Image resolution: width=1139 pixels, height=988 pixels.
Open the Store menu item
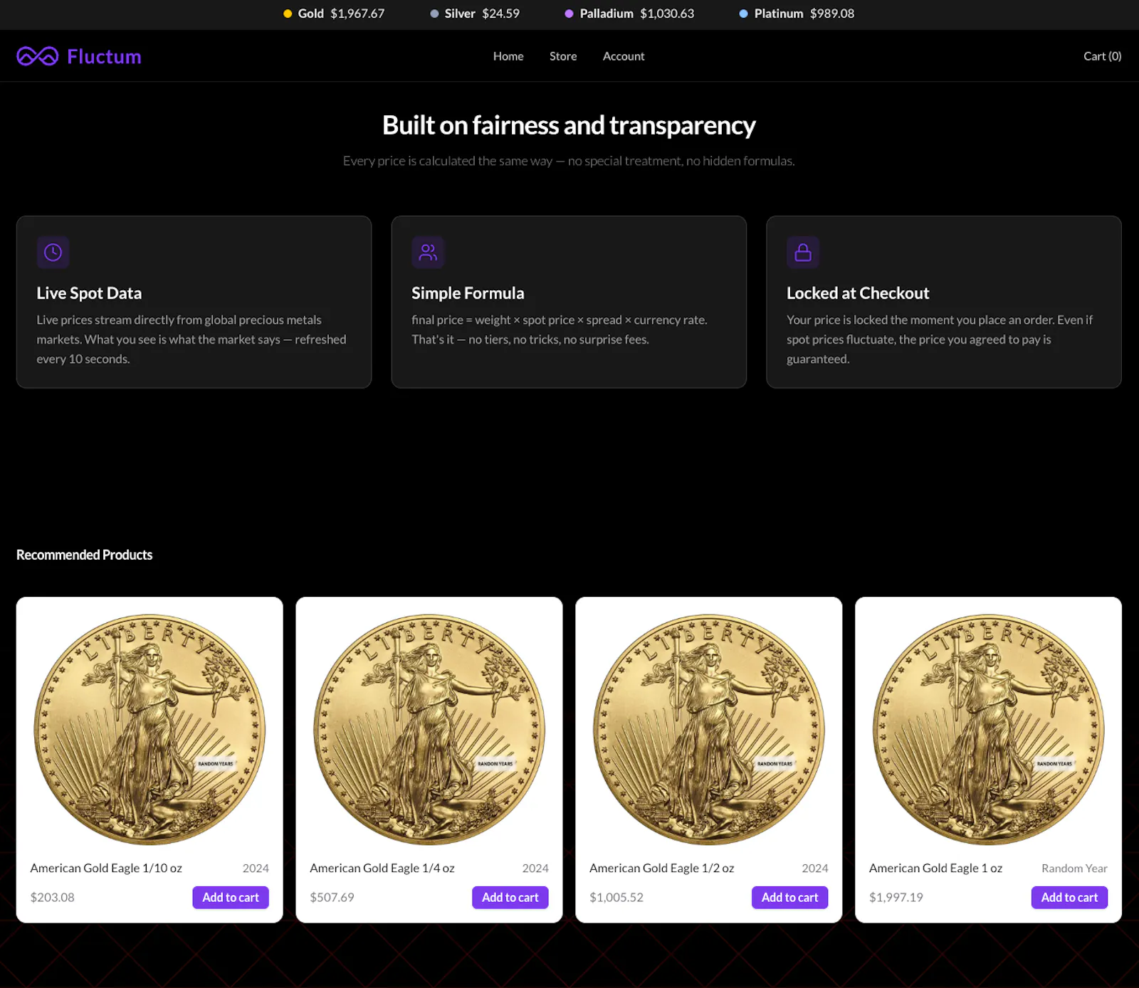563,56
